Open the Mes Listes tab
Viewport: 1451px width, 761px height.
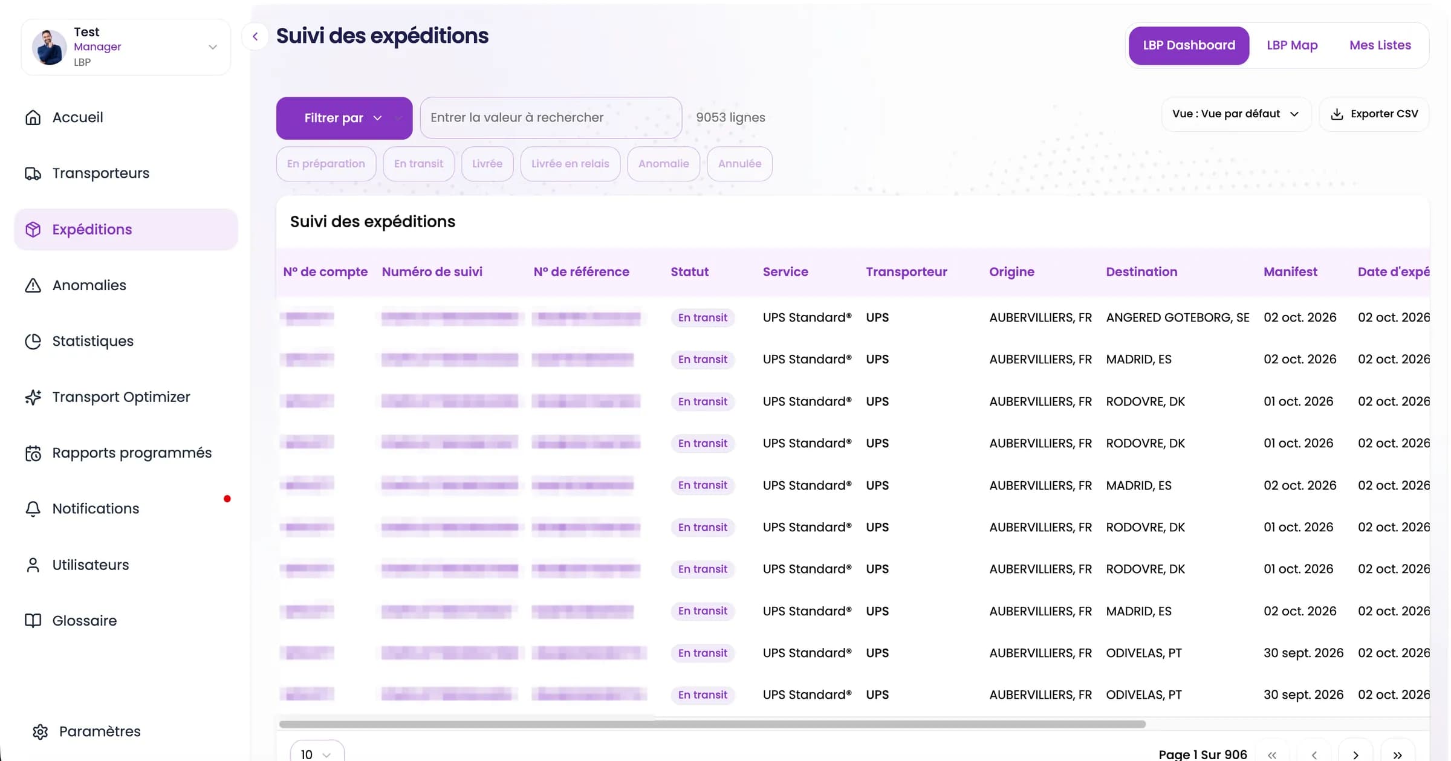click(1380, 45)
